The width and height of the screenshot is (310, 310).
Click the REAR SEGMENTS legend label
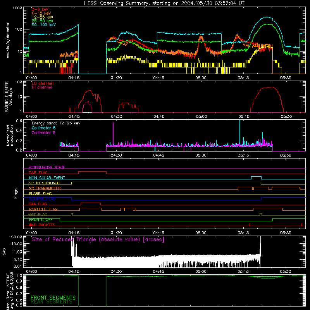click(x=52, y=302)
